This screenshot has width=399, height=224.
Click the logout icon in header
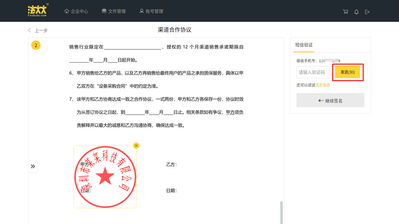coord(367,12)
